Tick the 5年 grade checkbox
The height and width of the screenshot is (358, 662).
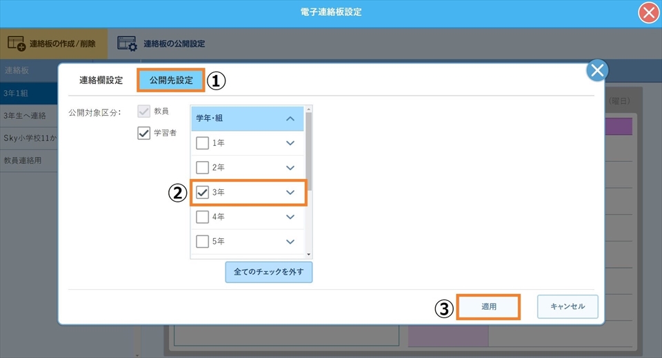202,242
